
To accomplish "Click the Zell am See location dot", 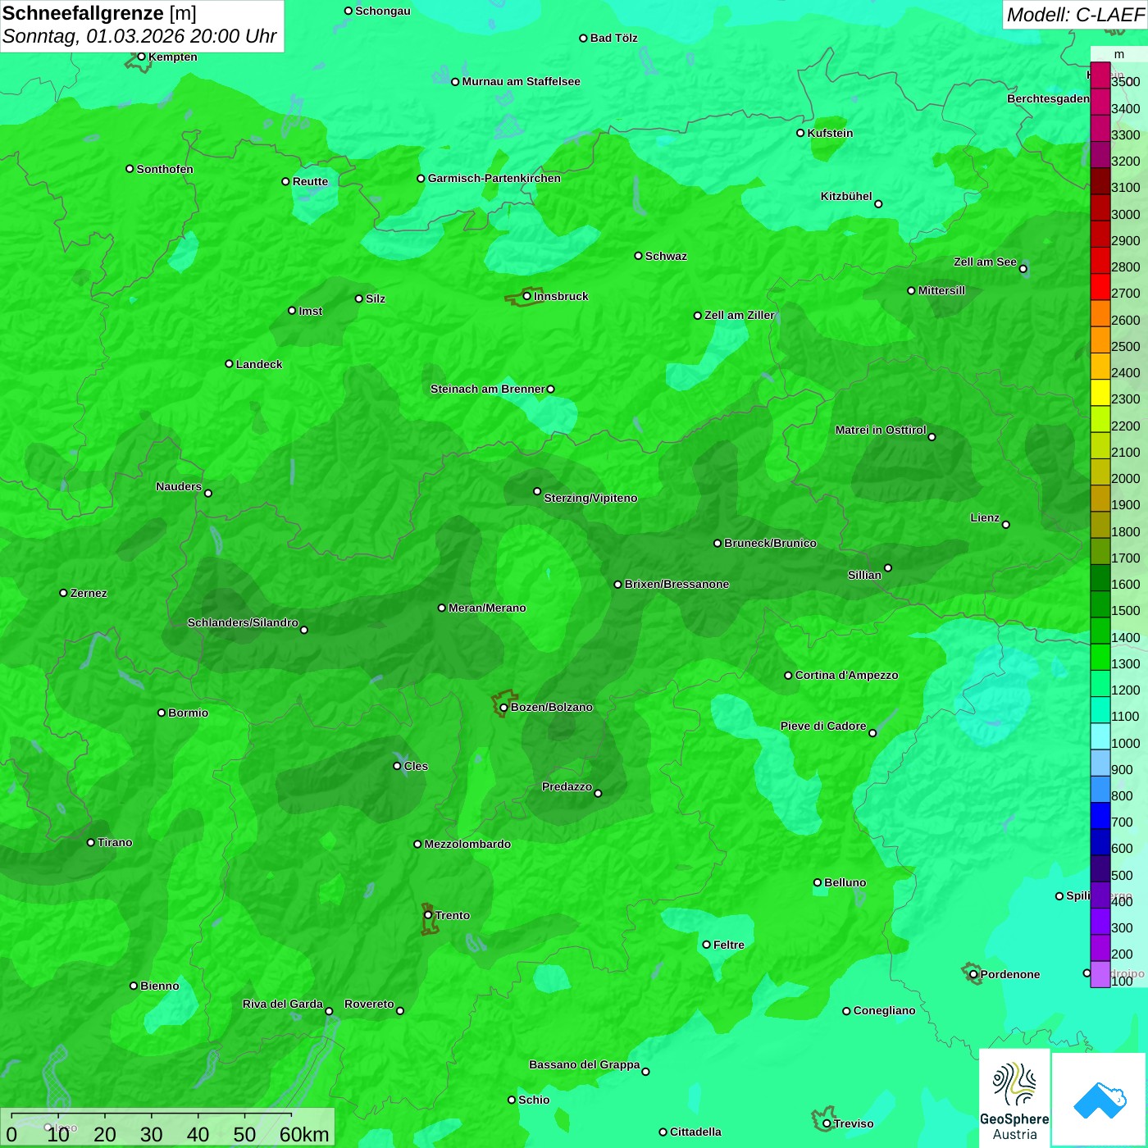I will point(1023,269).
